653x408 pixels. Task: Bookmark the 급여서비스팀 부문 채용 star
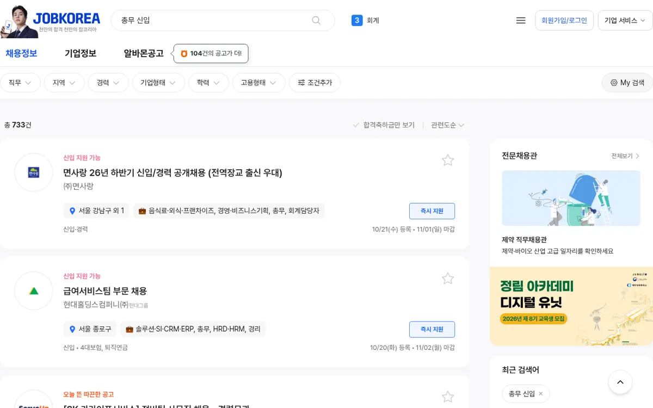[448, 279]
